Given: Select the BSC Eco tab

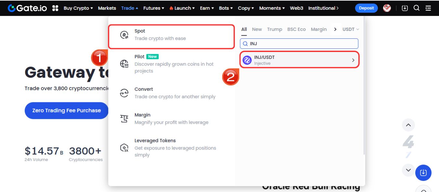Looking at the screenshot, I should click(x=296, y=29).
